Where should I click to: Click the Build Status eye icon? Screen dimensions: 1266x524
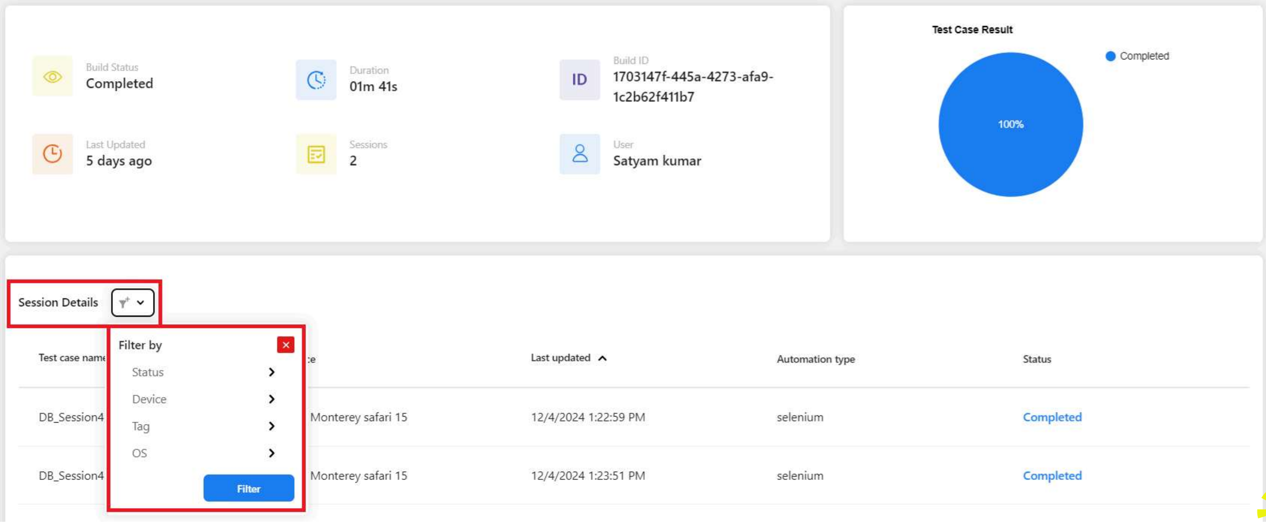tap(52, 77)
